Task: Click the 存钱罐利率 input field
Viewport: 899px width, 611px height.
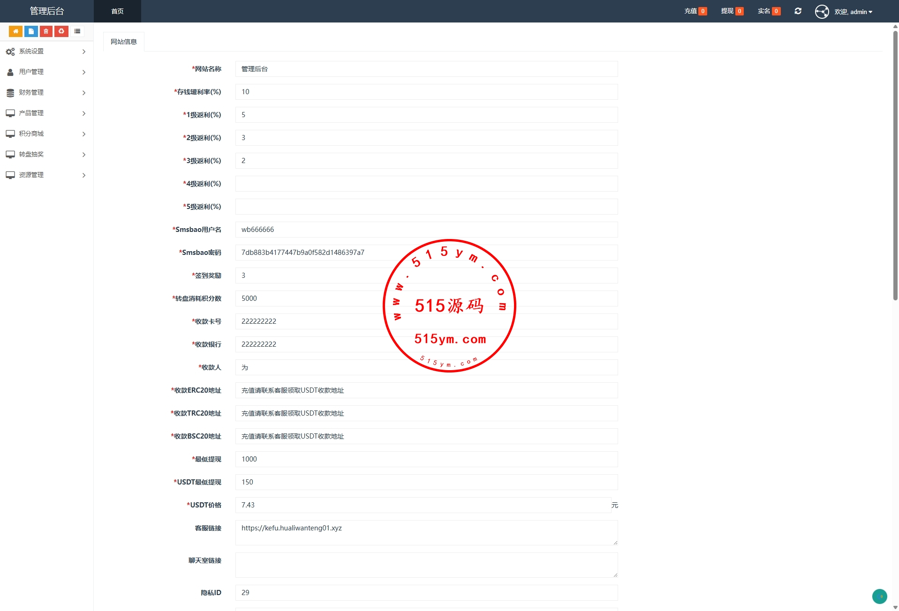Action: click(x=426, y=92)
